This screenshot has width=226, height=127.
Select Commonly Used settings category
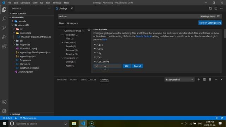coord(74,31)
